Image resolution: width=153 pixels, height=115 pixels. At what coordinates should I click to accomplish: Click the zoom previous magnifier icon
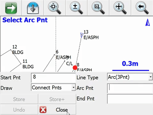(142, 8)
